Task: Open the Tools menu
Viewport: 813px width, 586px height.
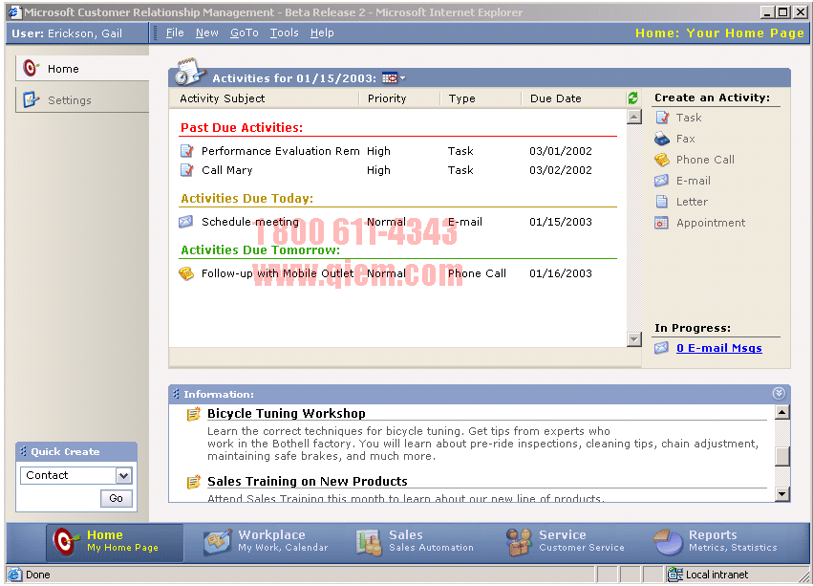Action: pyautogui.click(x=284, y=33)
